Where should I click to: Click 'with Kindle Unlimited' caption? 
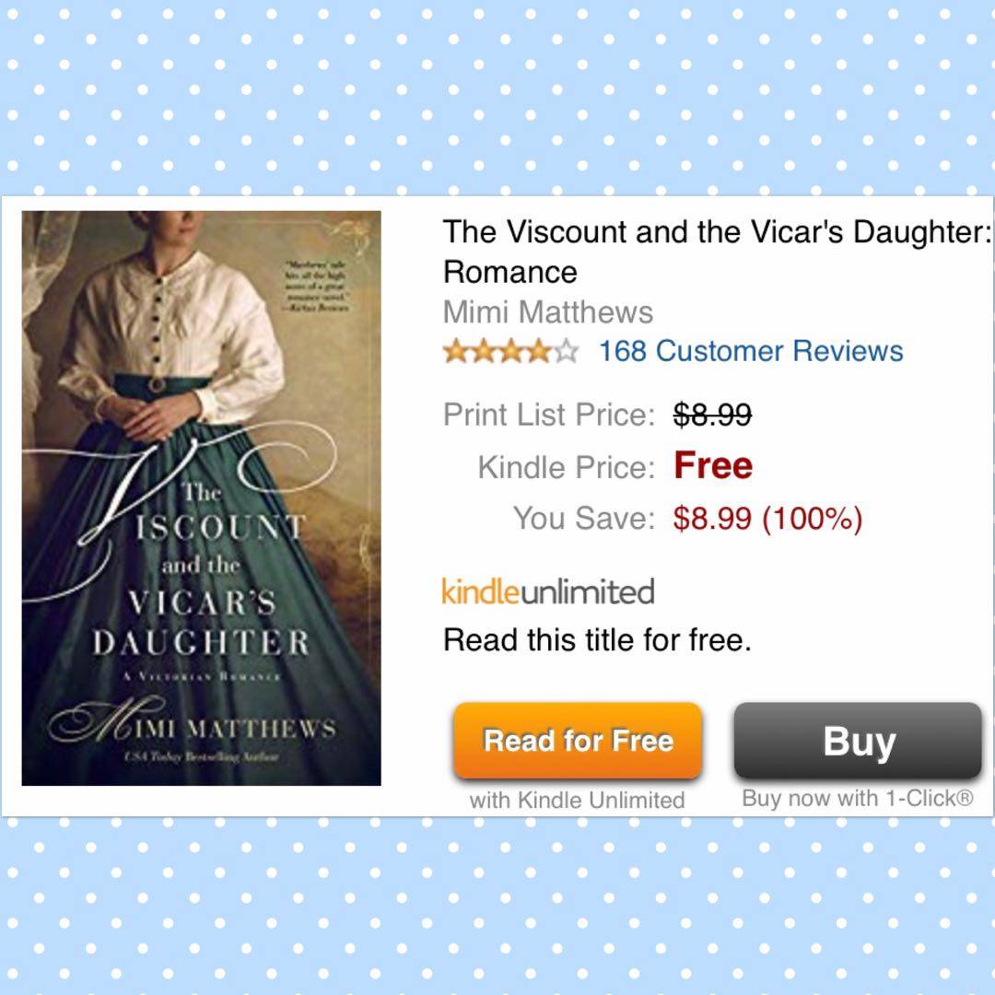click(x=578, y=800)
